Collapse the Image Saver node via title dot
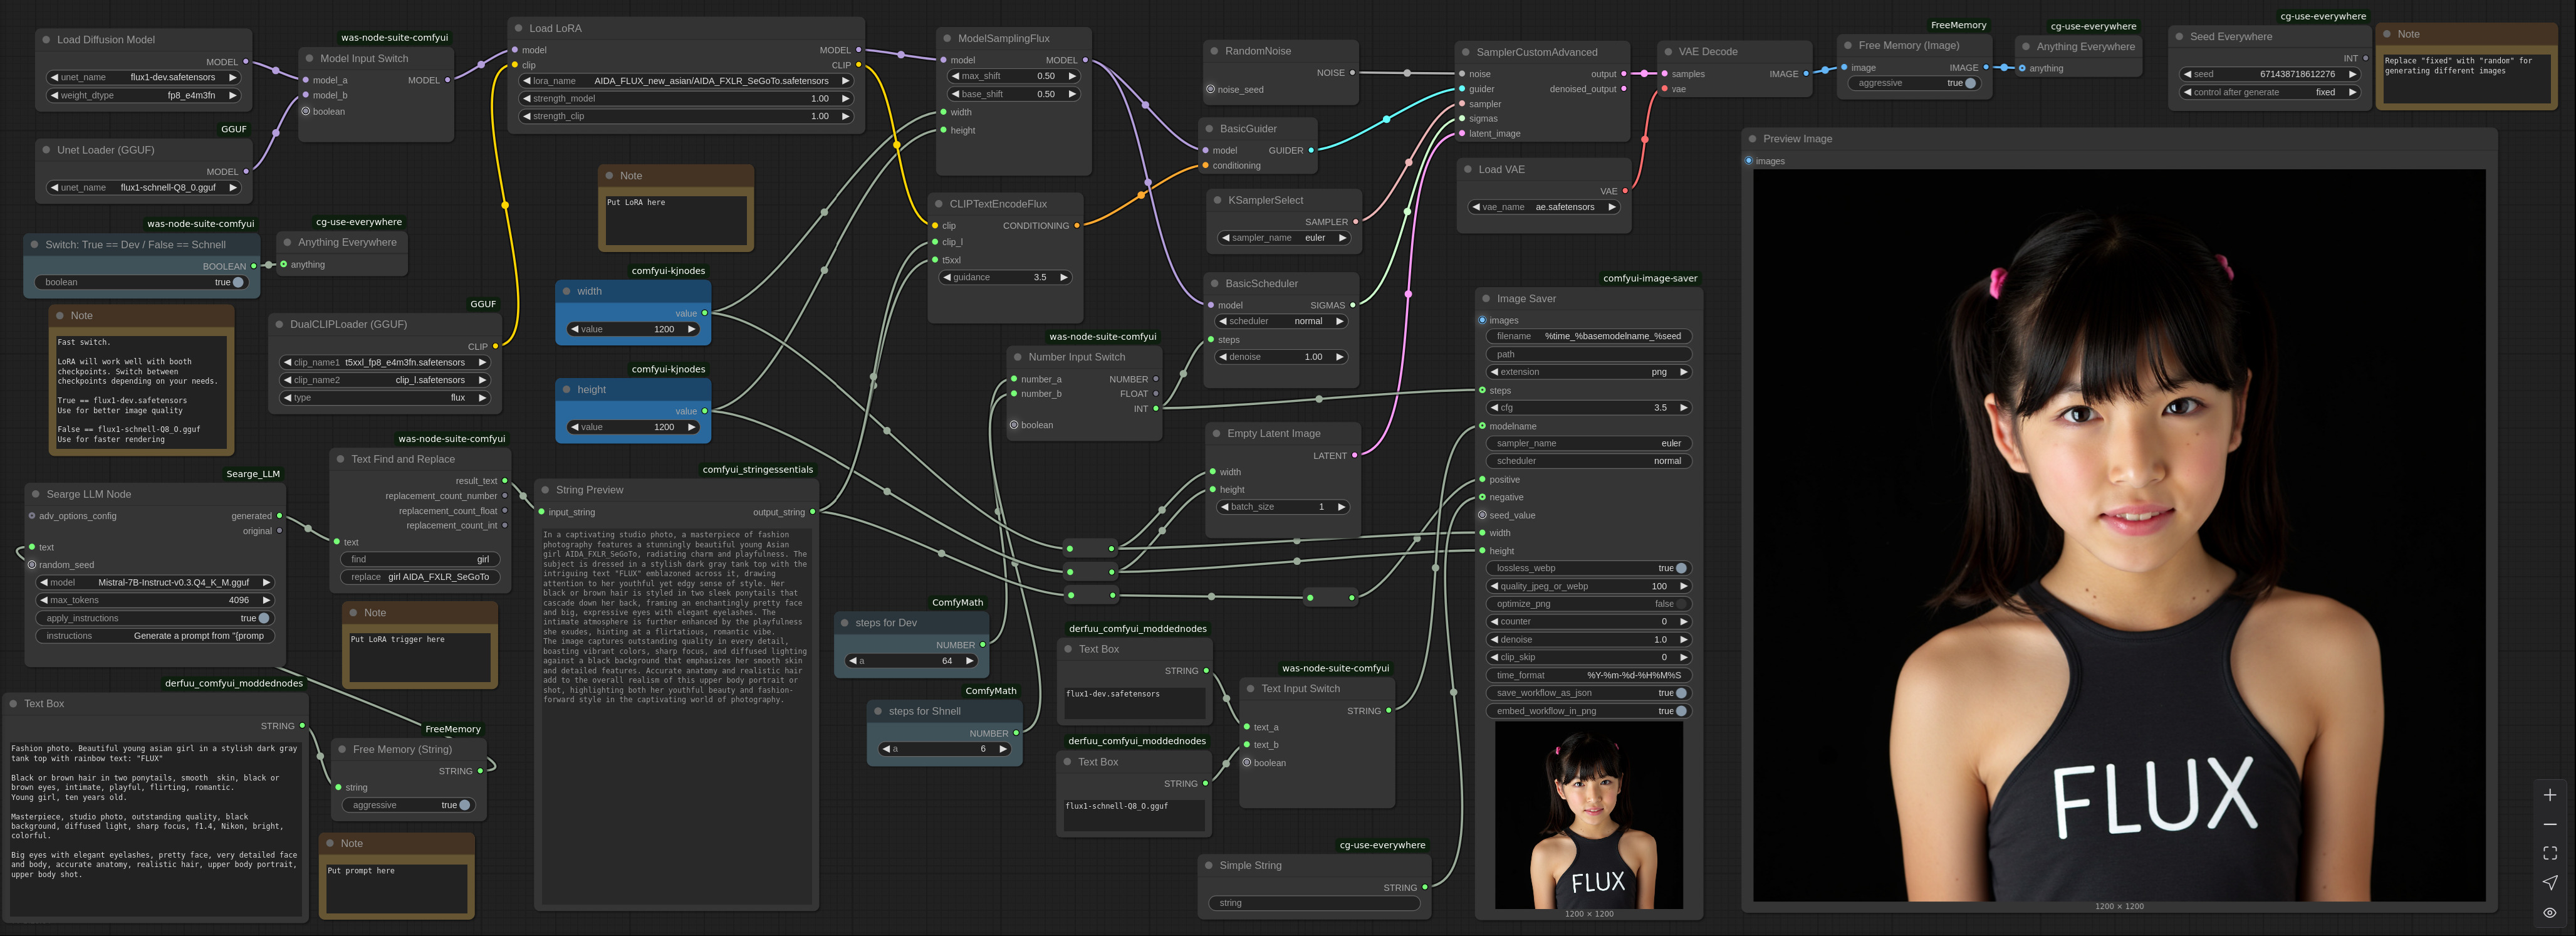 (1486, 299)
